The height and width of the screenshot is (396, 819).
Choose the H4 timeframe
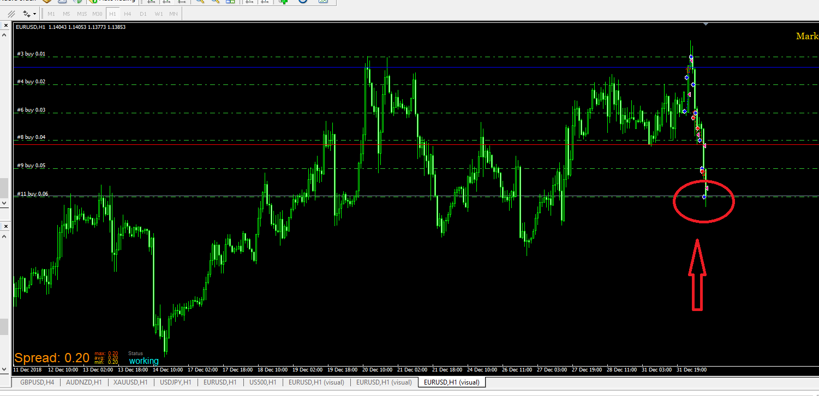point(127,13)
